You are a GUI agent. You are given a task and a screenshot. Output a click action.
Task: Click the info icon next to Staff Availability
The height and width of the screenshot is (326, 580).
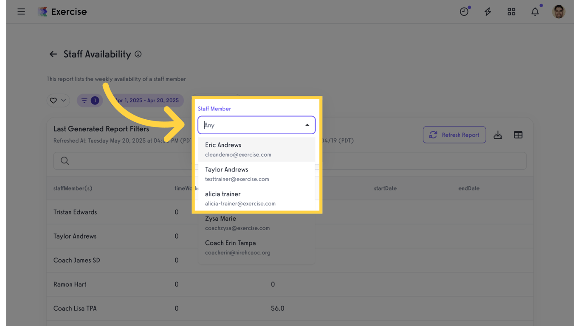tap(138, 54)
